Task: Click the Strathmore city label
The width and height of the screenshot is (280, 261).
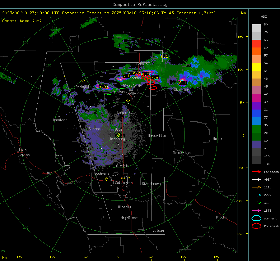Action: pyautogui.click(x=151, y=184)
